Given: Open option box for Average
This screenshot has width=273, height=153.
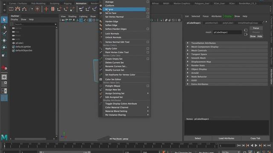Looking at the screenshot, I should click(x=148, y=2).
